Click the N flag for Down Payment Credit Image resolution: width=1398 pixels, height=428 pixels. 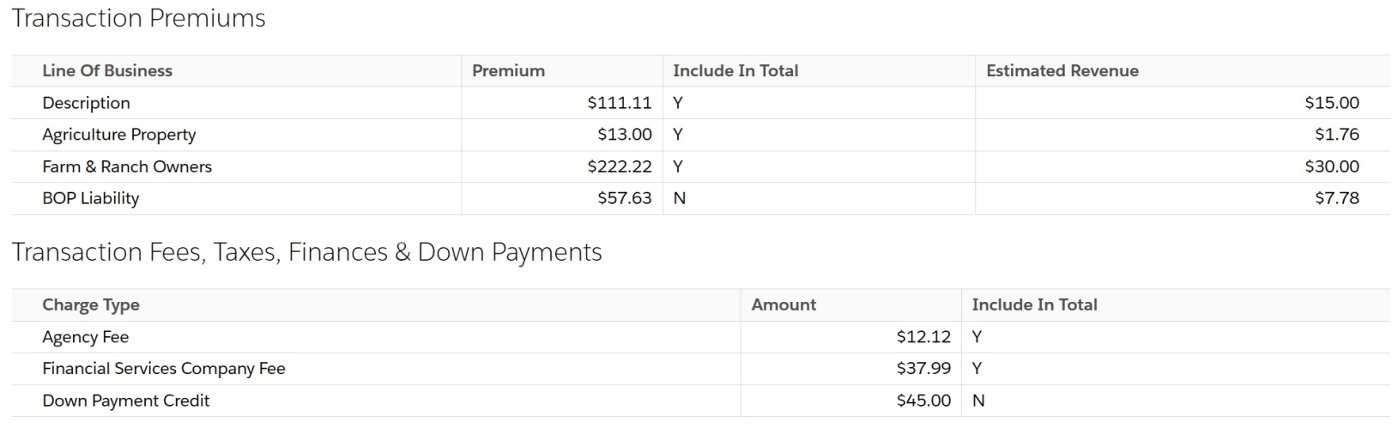pos(978,401)
